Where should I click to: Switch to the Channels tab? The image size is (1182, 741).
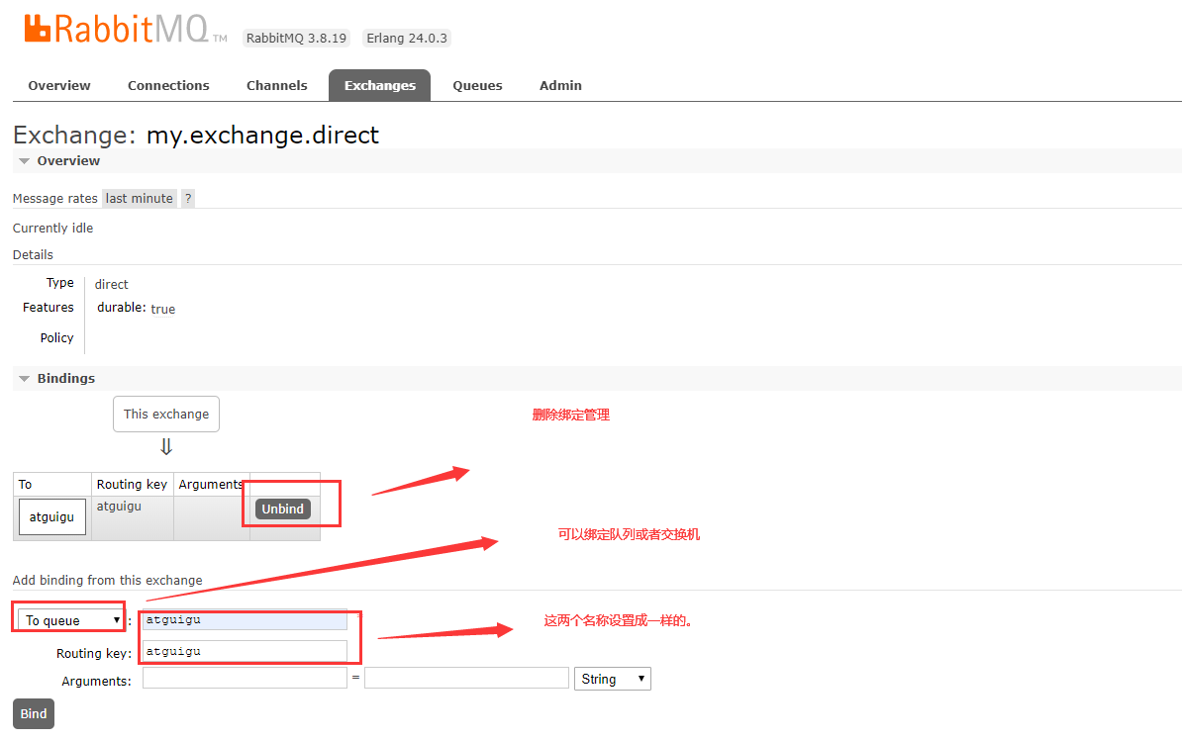[x=276, y=86]
